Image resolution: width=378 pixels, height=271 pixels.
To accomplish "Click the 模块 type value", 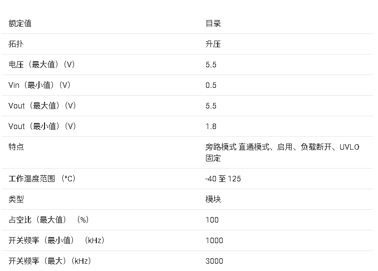I will click(213, 199).
